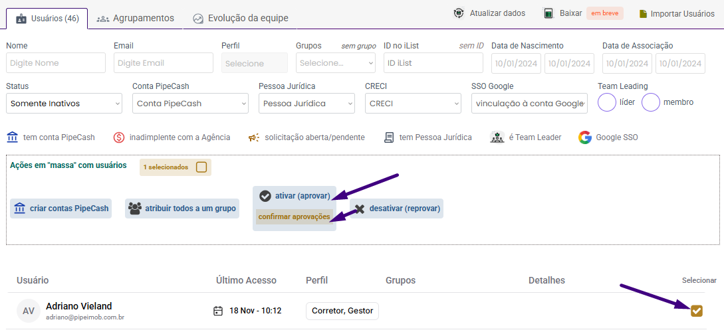Click the solicitação aberta megaphone icon

point(254,137)
